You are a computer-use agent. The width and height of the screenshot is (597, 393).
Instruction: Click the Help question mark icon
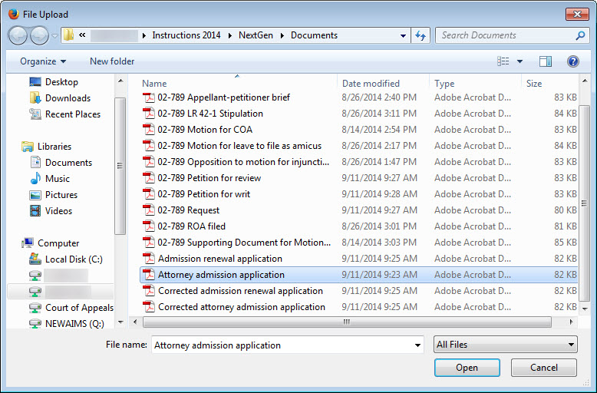[572, 61]
